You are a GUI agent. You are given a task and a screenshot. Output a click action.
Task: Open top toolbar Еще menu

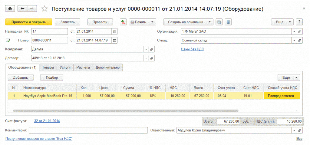[282, 22]
